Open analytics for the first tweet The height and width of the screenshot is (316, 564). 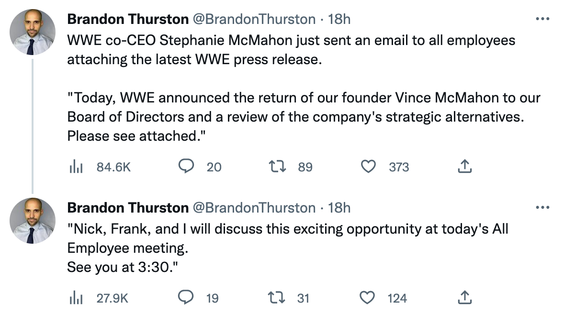[77, 167]
